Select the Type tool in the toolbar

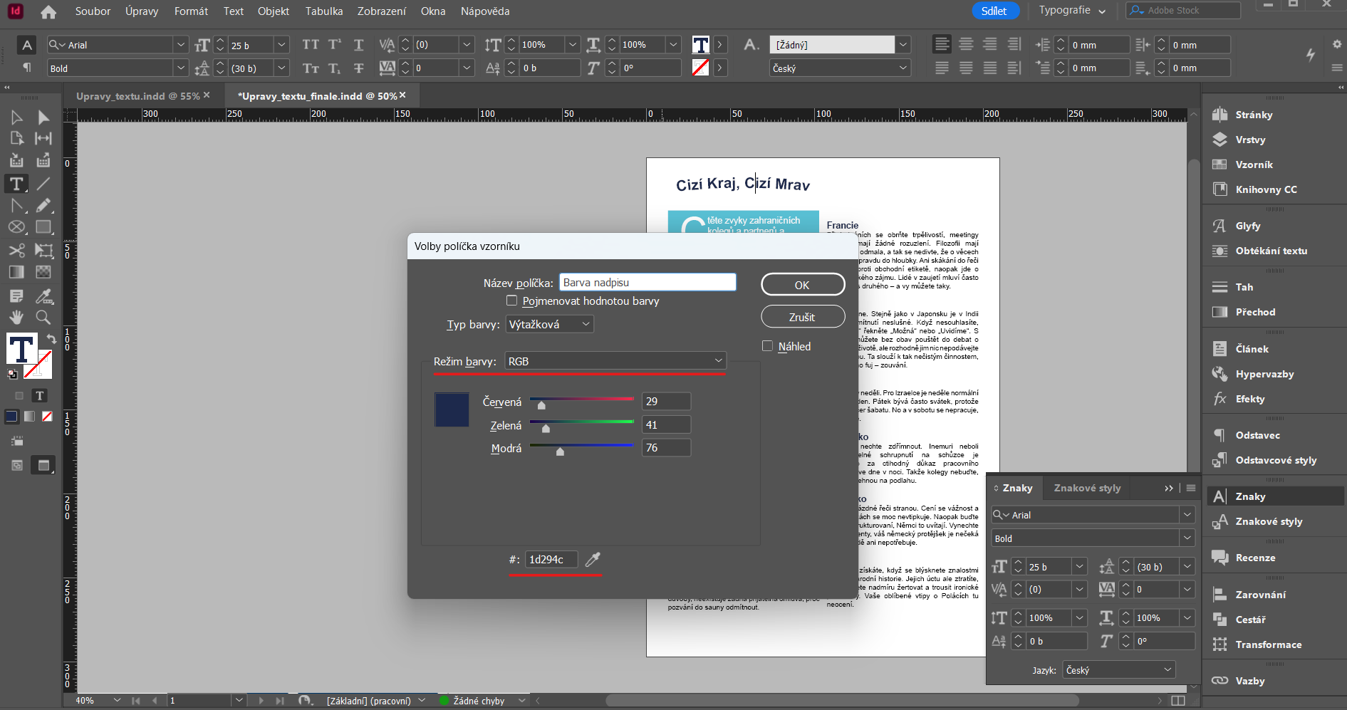click(16, 183)
